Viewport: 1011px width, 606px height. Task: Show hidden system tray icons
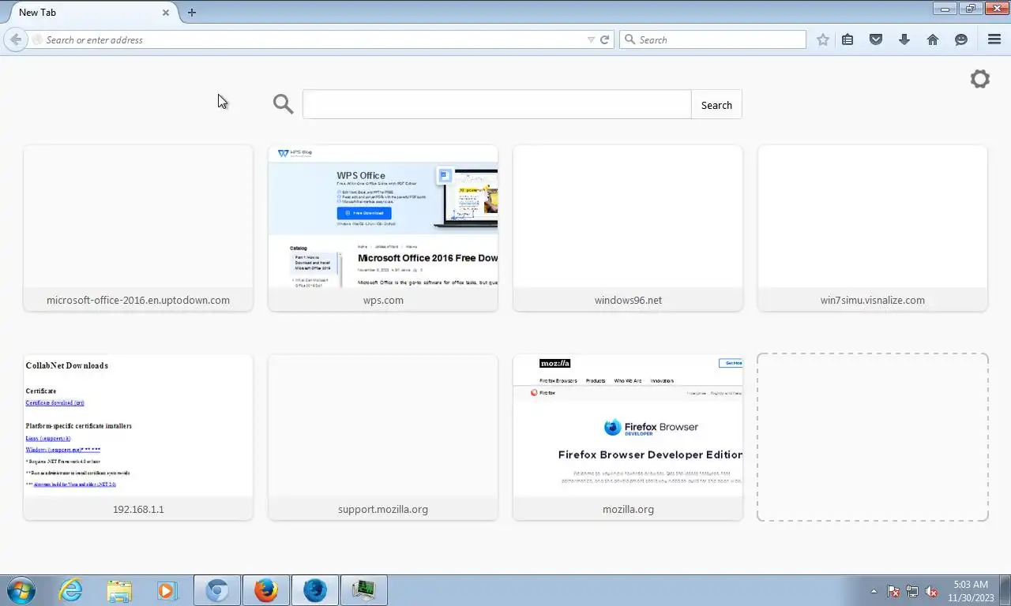click(874, 591)
